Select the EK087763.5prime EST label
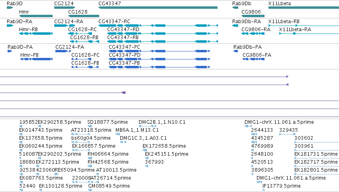Viewport: 339px width, 192px height. (x=41, y=178)
